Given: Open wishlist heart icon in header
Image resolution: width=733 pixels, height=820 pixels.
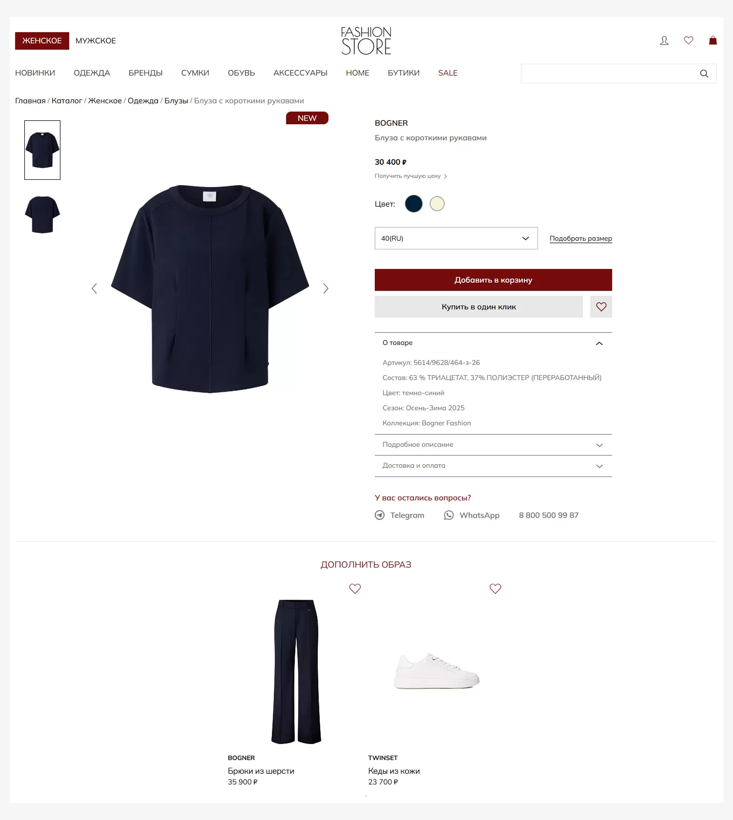Looking at the screenshot, I should [688, 40].
